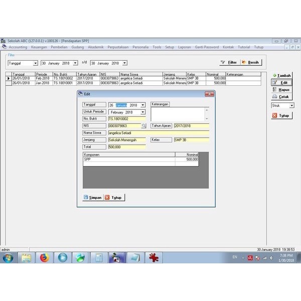Click the Tambah add button
The height and width of the screenshot is (301, 301).
click(281, 76)
